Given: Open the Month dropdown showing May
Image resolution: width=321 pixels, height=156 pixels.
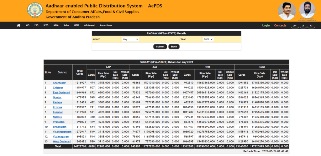Looking at the screenshot, I should (130, 39).
